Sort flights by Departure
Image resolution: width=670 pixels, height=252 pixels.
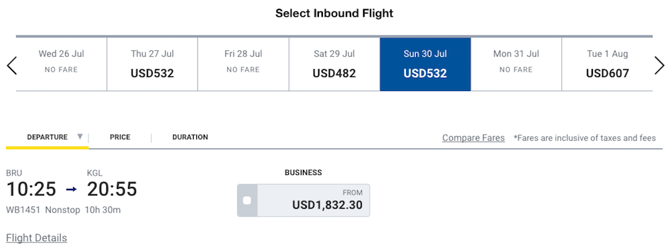pyautogui.click(x=47, y=137)
